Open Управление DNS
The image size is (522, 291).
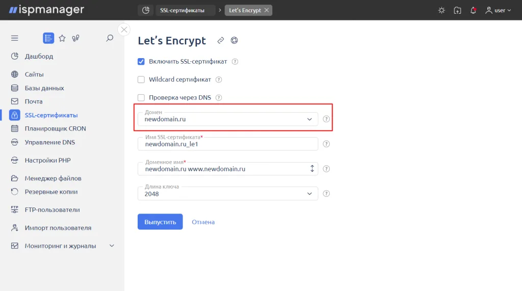click(50, 142)
